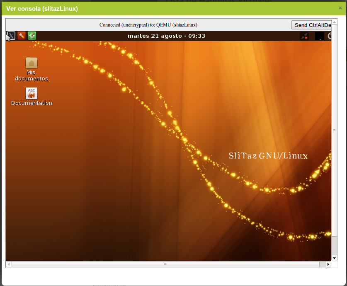Click the horizontal scrollbar thumb
The height and width of the screenshot is (286, 347).
coord(165,264)
